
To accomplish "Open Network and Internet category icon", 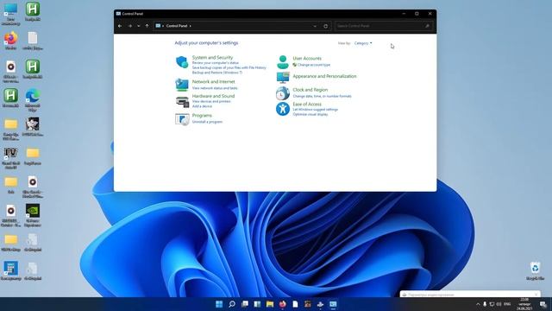I will coord(182,85).
